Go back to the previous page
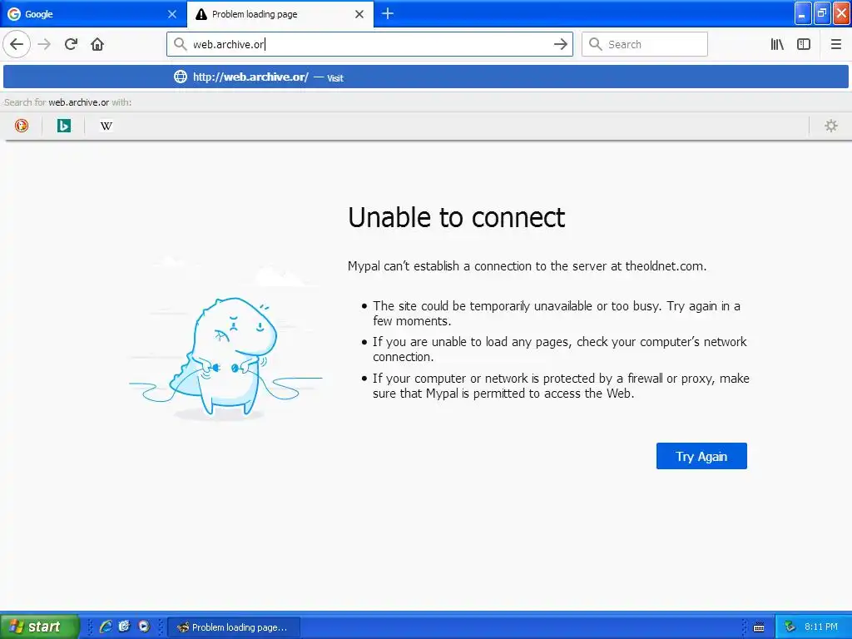This screenshot has height=639, width=852. coord(17,44)
